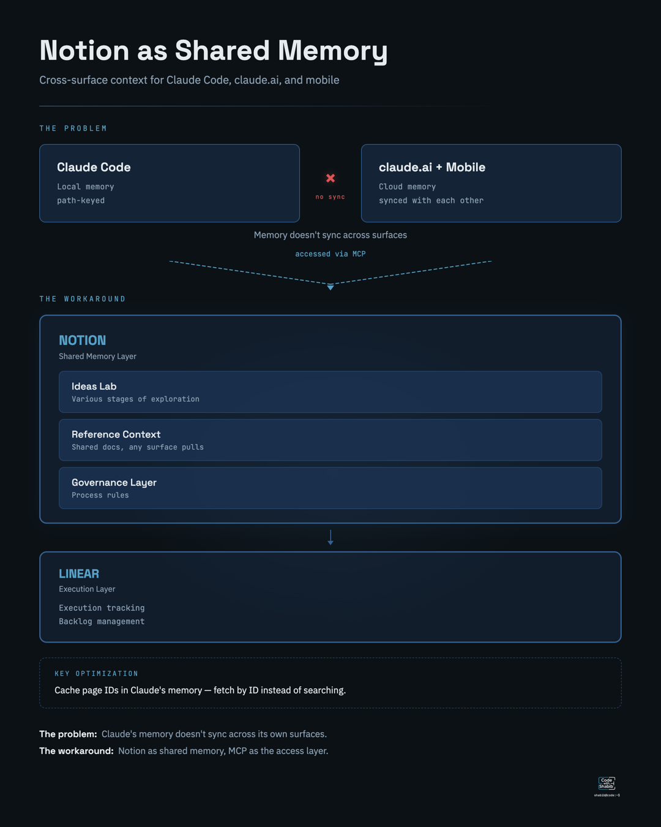Click the dashed arrowhead above The Workaround

[x=330, y=287]
